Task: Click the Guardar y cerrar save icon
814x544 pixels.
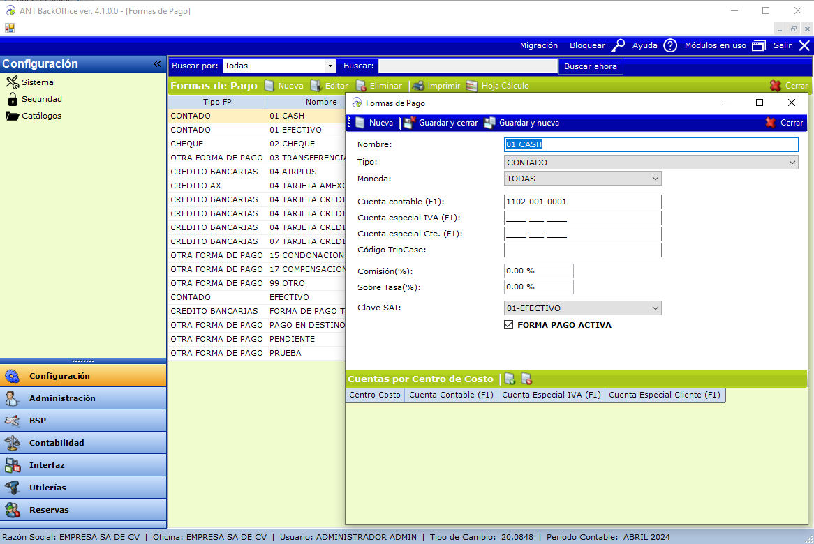Action: pyautogui.click(x=410, y=123)
